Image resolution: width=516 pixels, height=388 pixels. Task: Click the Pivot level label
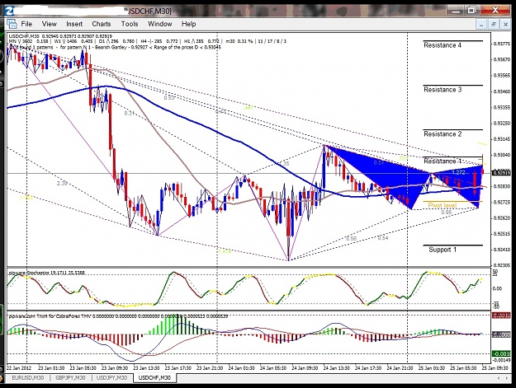[442, 205]
